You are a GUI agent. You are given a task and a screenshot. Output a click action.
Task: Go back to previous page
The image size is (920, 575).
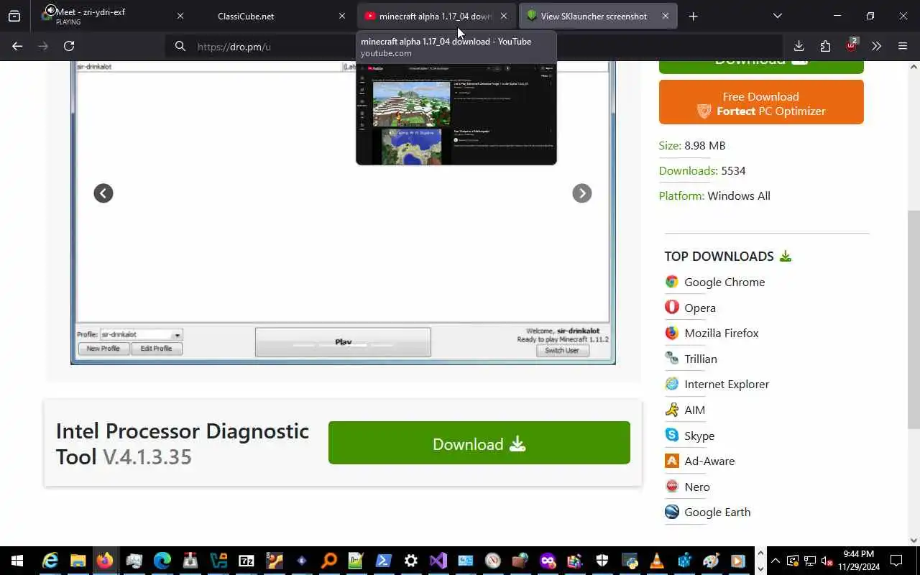click(17, 46)
